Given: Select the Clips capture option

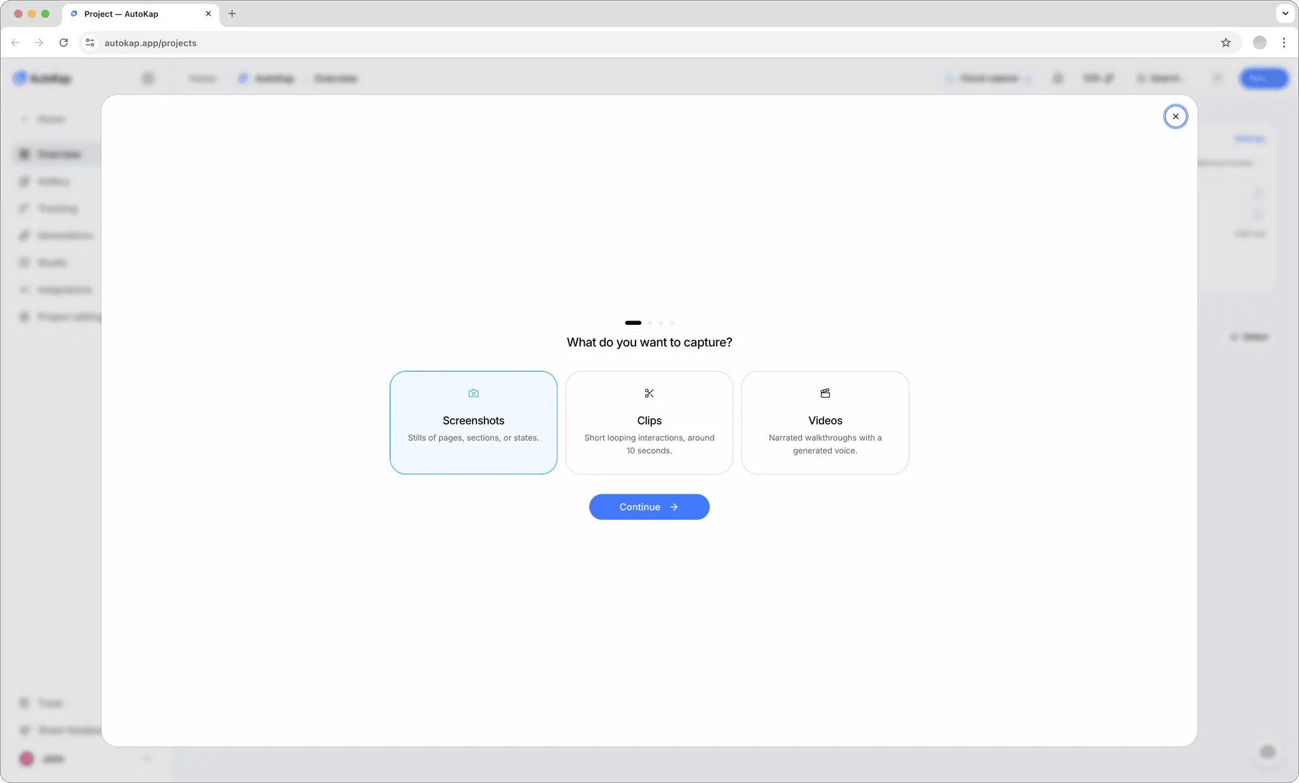Looking at the screenshot, I should tap(649, 423).
